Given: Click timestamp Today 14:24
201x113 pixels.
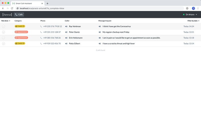Looking at the screenshot, I should (189, 26).
